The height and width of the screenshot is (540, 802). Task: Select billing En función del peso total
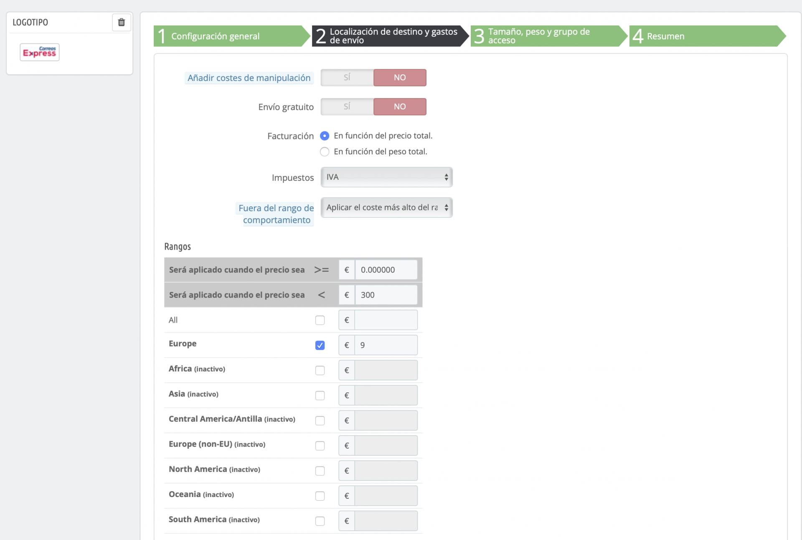click(x=325, y=152)
